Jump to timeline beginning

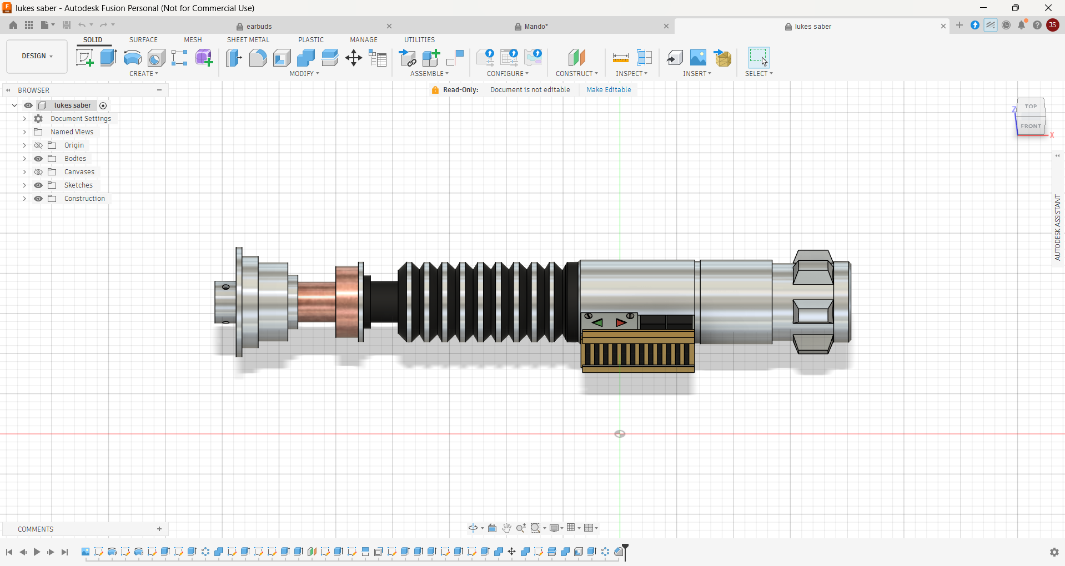pyautogui.click(x=9, y=552)
